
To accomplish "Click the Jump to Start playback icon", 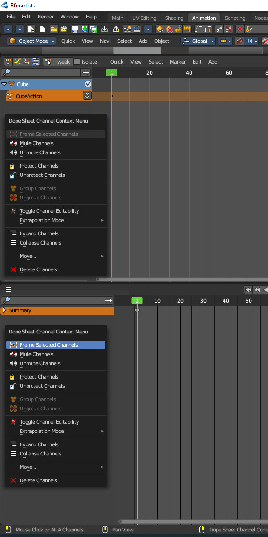I will (248, 290).
